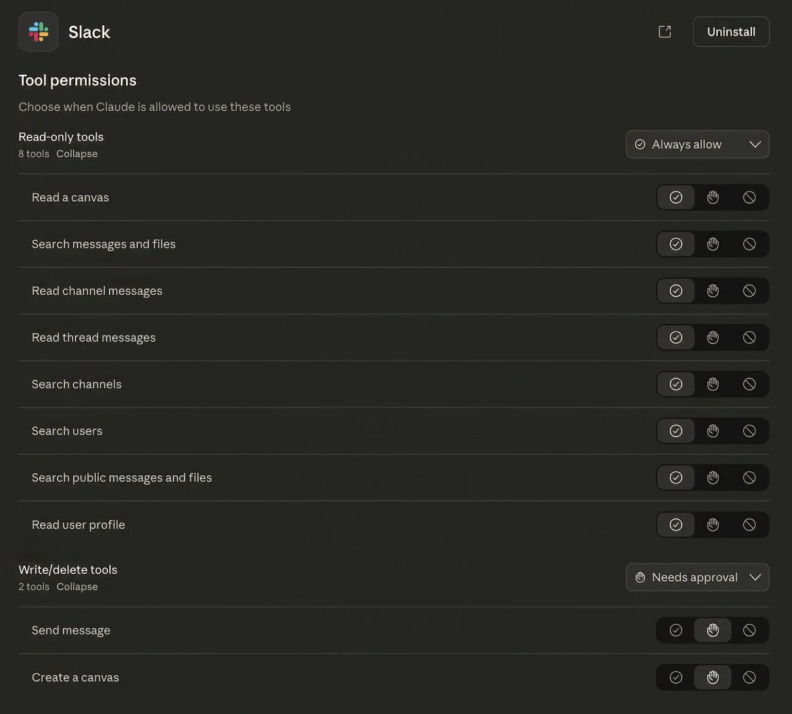Enable always allow for Read user profile
The image size is (792, 714).
click(675, 524)
